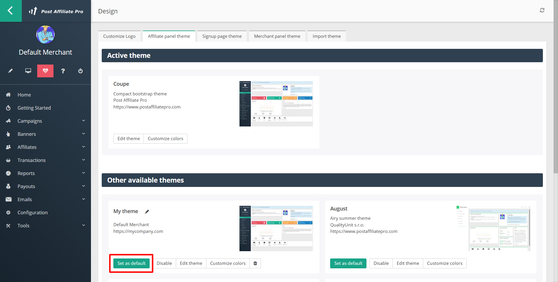
Task: Click the Design page title
Action: [108, 11]
